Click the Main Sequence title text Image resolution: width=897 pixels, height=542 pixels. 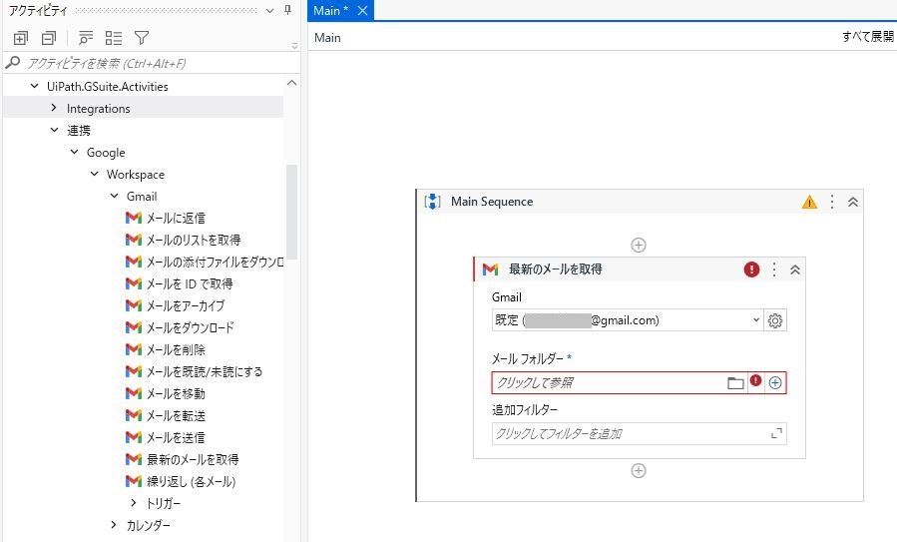(492, 202)
